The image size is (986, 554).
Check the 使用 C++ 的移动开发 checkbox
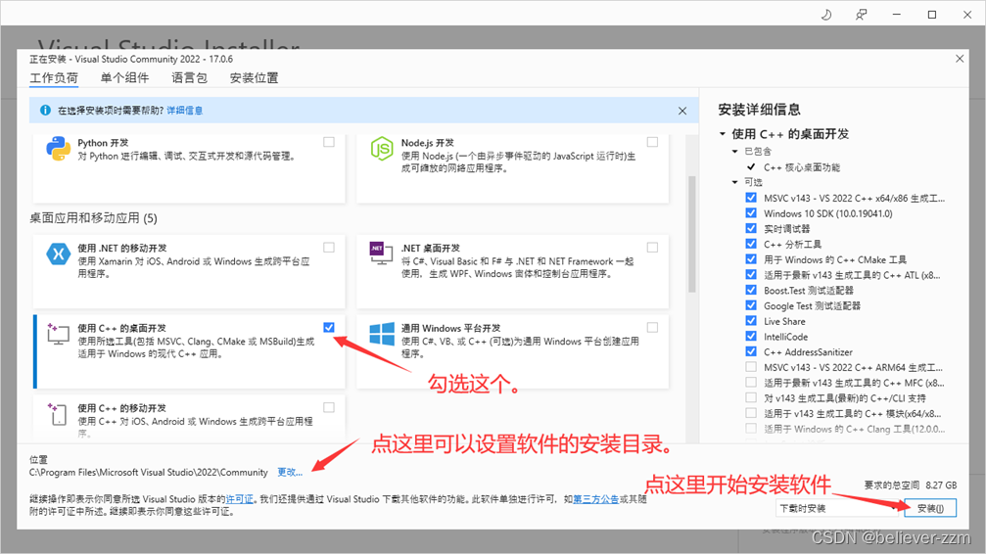[x=329, y=407]
